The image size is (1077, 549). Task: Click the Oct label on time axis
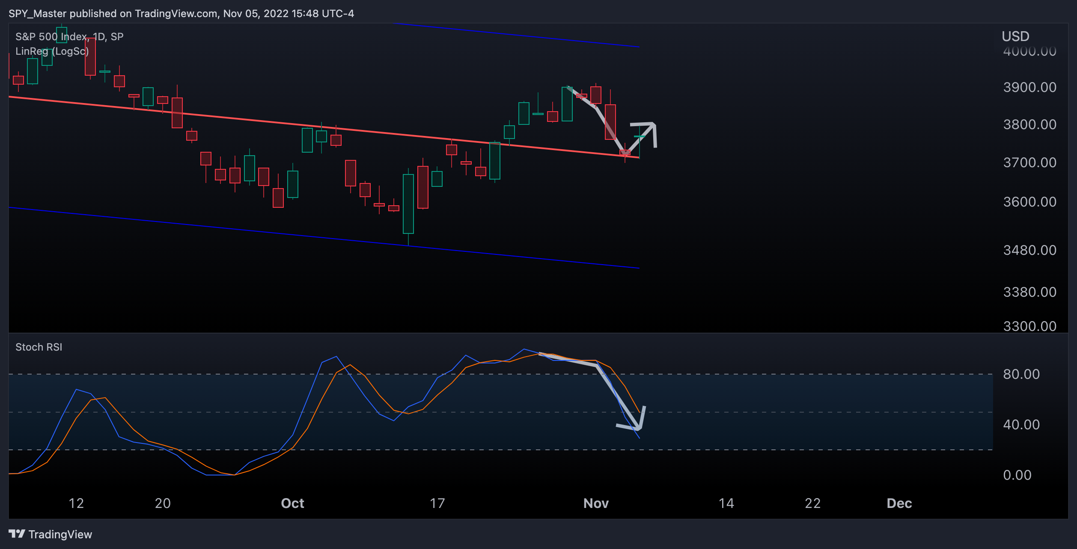tap(292, 503)
